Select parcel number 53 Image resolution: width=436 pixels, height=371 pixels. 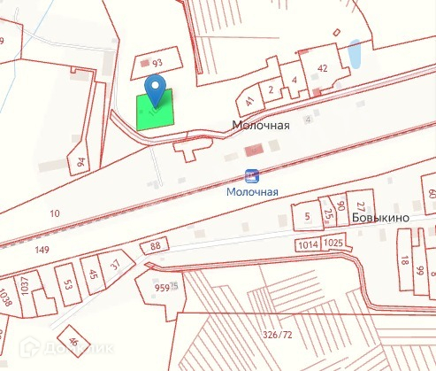68,285
